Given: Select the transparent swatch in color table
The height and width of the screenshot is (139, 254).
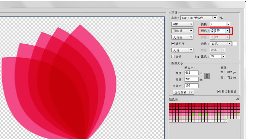Looking at the screenshot, I should [226, 121].
